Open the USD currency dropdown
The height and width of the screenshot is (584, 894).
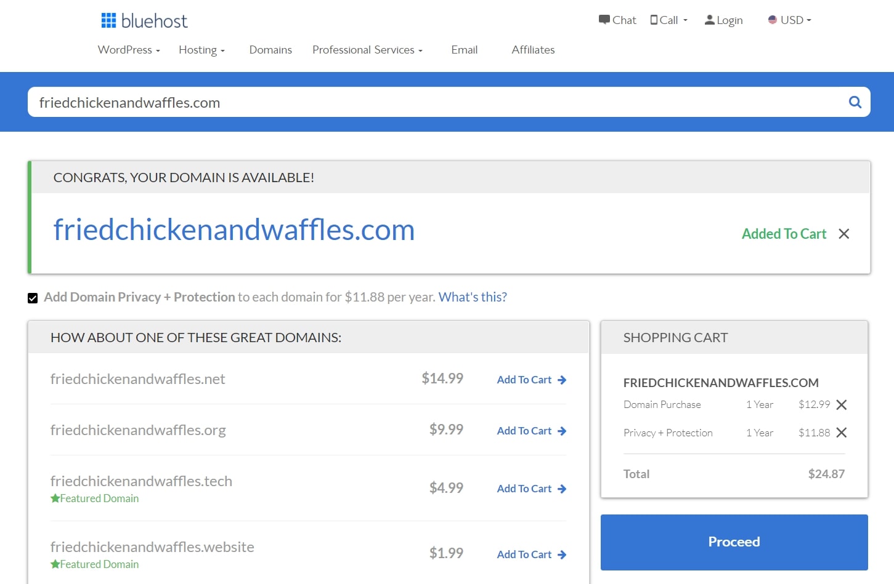pos(790,20)
